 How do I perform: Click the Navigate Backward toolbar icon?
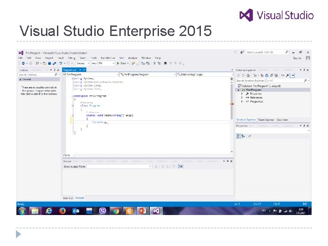click(x=23, y=63)
